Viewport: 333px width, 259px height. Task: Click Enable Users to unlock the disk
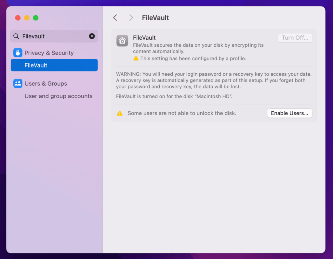pyautogui.click(x=289, y=113)
